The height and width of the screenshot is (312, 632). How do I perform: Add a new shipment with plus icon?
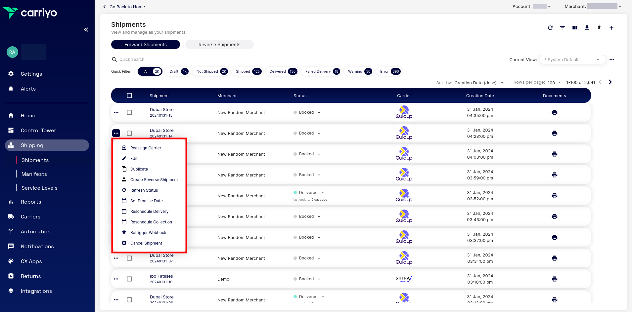(x=611, y=28)
